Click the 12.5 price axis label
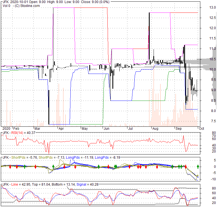The width and height of the screenshot is (217, 207). point(213,18)
